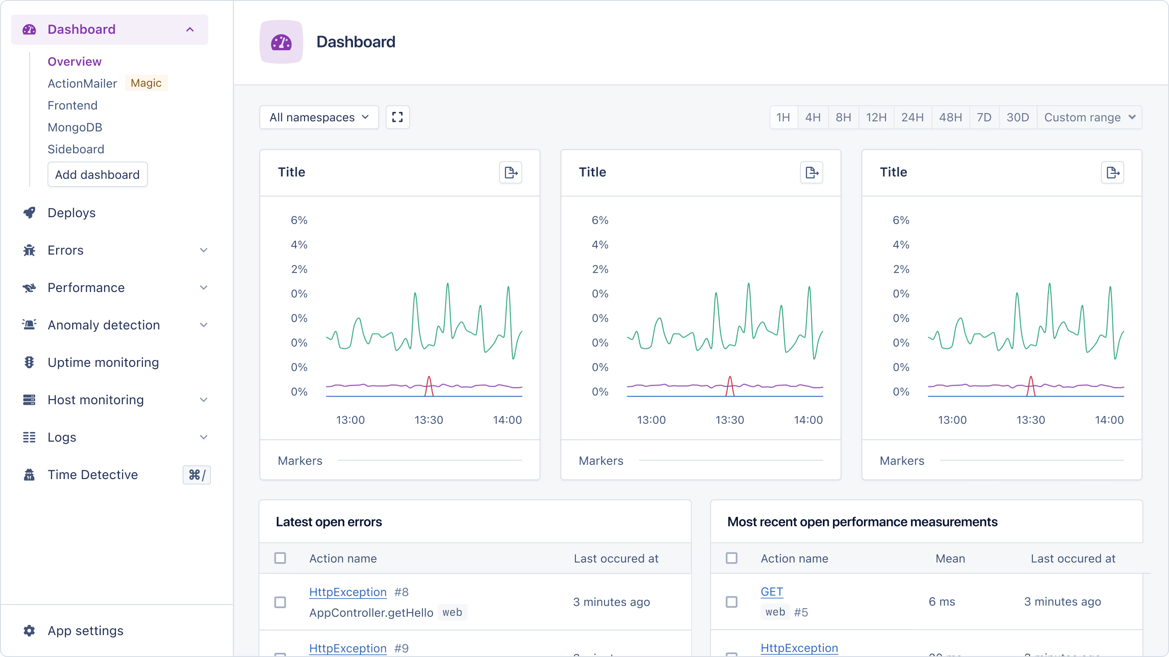Open the Time Detective icon
Screen dimensions: 1169x657
pos(29,474)
